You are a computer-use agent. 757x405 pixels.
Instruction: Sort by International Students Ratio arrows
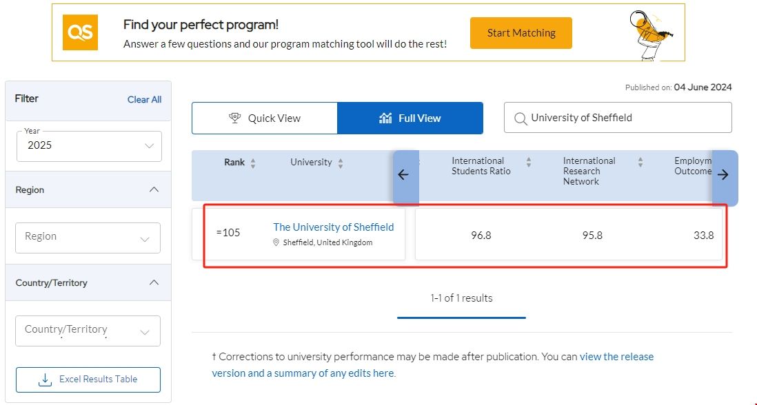tap(529, 163)
